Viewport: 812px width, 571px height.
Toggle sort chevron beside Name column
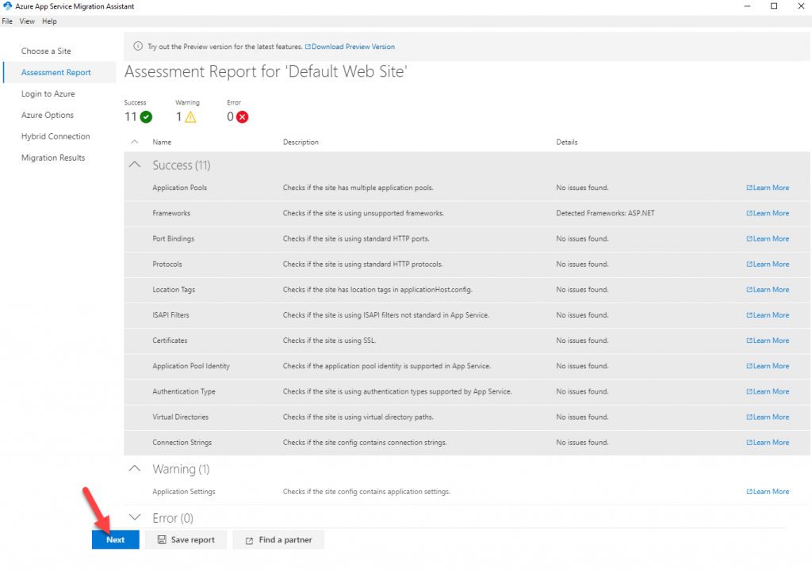[x=135, y=142]
